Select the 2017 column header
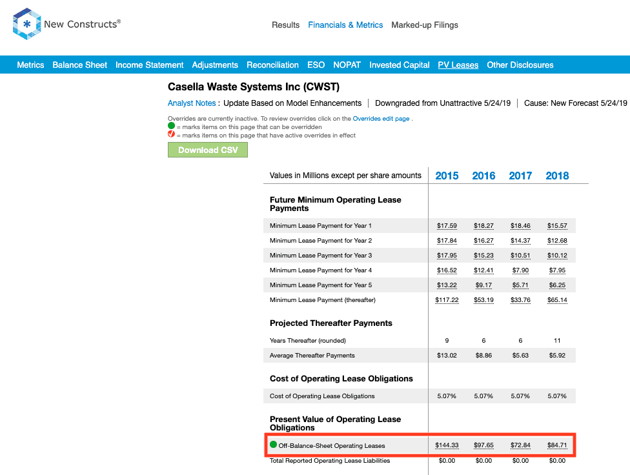Image resolution: width=630 pixels, height=475 pixels. point(520,176)
